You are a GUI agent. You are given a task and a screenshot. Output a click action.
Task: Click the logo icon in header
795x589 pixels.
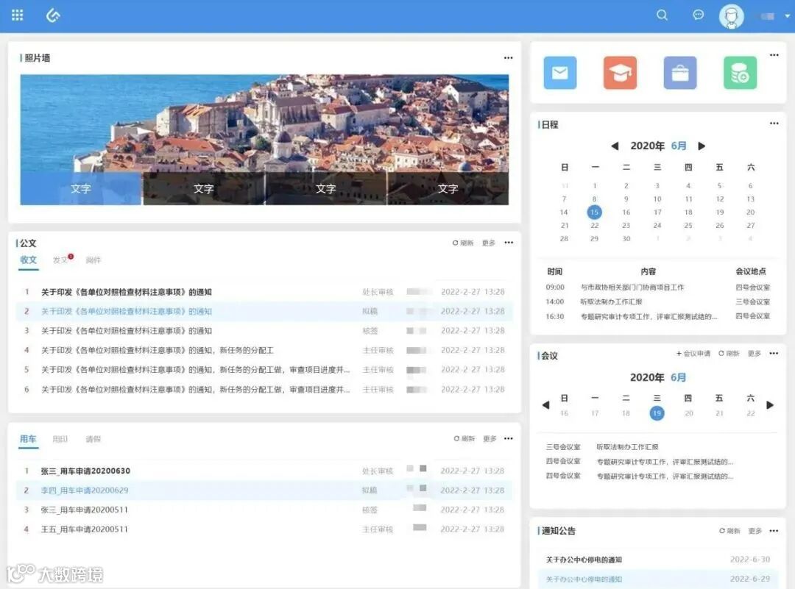tap(53, 15)
